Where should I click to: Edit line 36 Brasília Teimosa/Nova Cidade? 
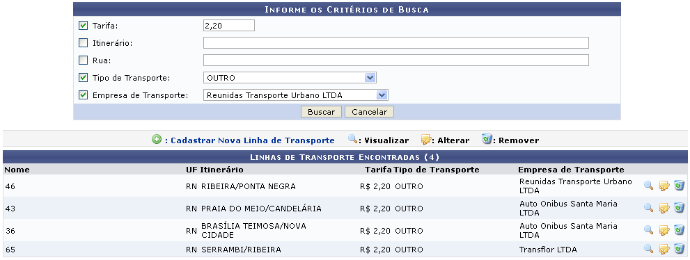(664, 230)
